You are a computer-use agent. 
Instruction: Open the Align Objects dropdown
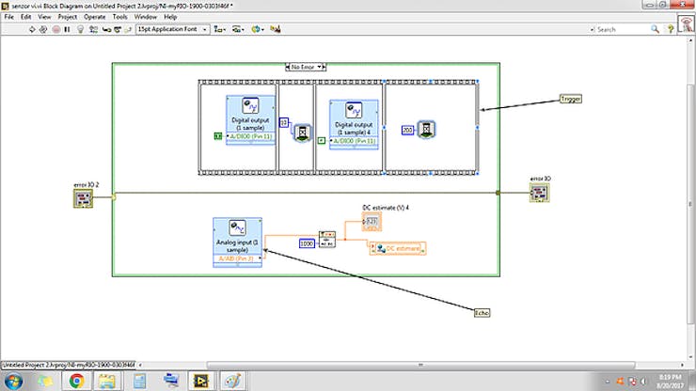click(220, 29)
